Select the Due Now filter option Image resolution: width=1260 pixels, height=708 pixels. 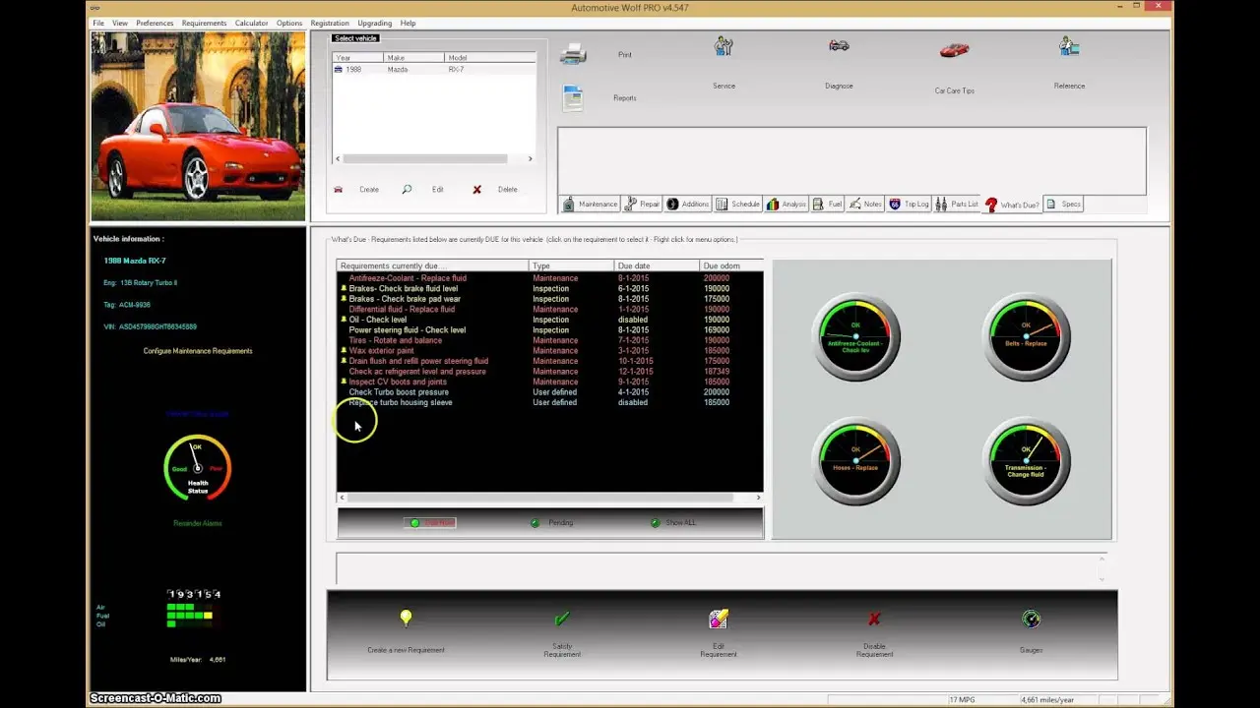(431, 523)
